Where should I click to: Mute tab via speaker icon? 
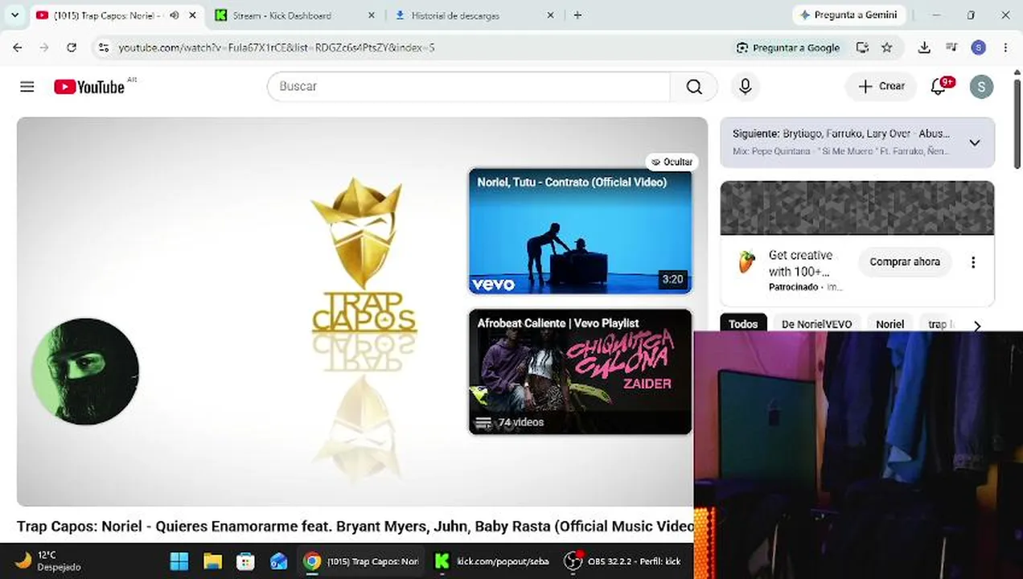click(x=174, y=15)
